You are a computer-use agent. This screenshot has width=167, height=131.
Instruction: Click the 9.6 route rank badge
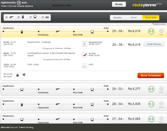pyautogui.click(x=151, y=89)
